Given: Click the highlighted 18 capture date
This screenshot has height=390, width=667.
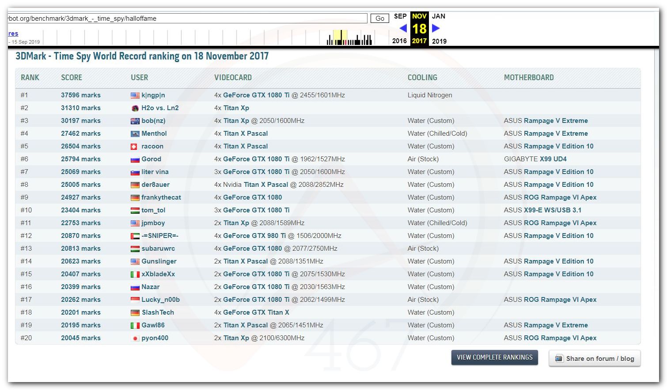Looking at the screenshot, I should 419,29.
